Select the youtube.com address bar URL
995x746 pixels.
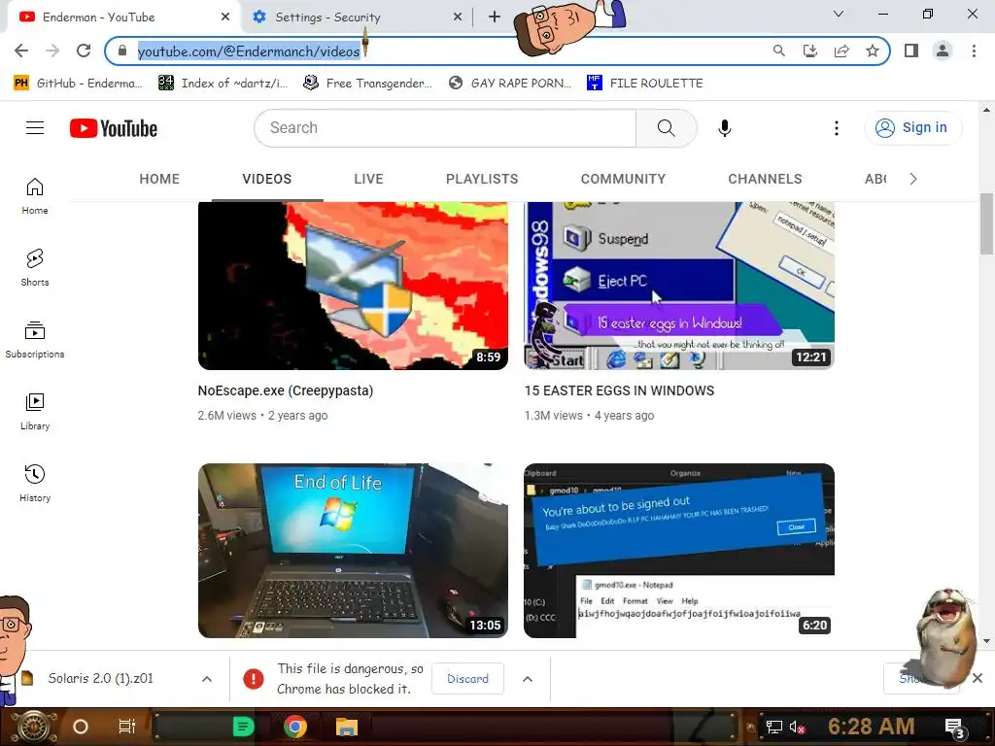pos(249,51)
